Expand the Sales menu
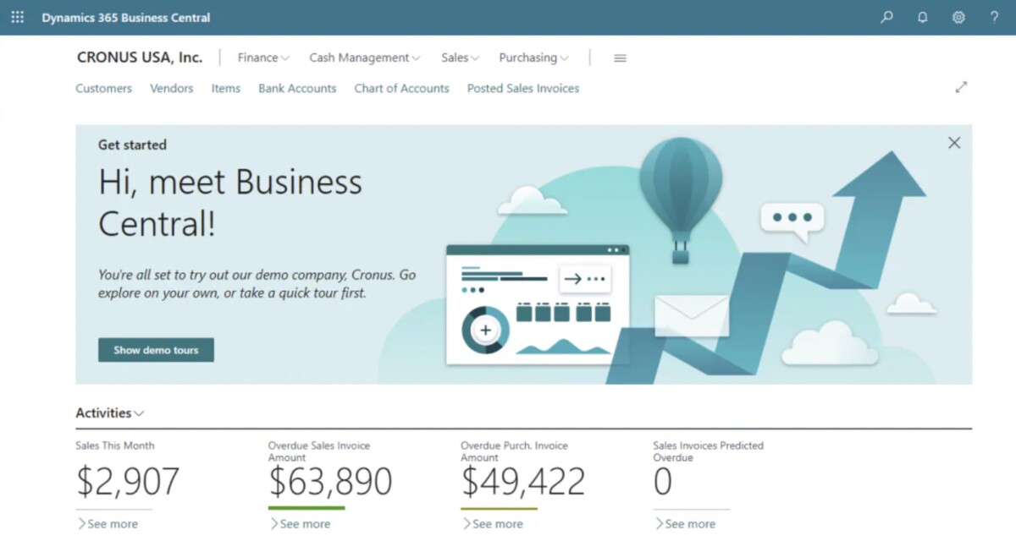 tap(460, 57)
